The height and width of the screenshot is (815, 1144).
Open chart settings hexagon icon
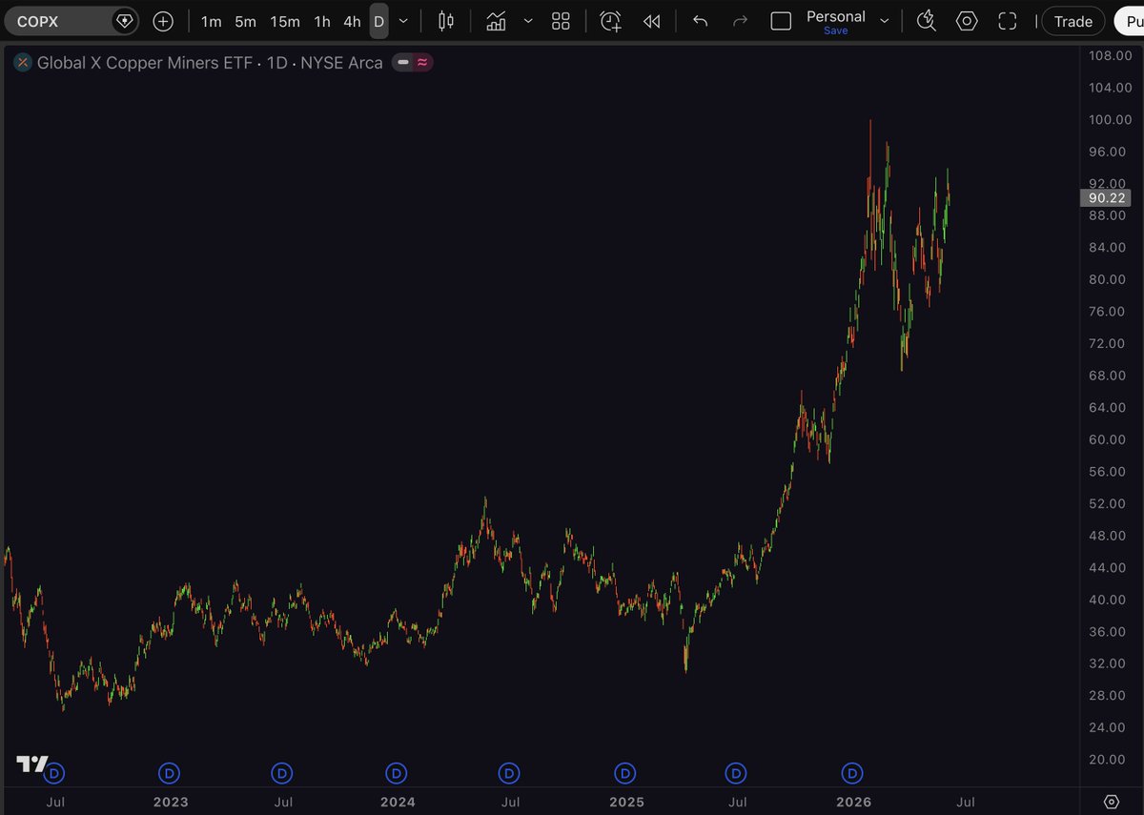click(967, 21)
